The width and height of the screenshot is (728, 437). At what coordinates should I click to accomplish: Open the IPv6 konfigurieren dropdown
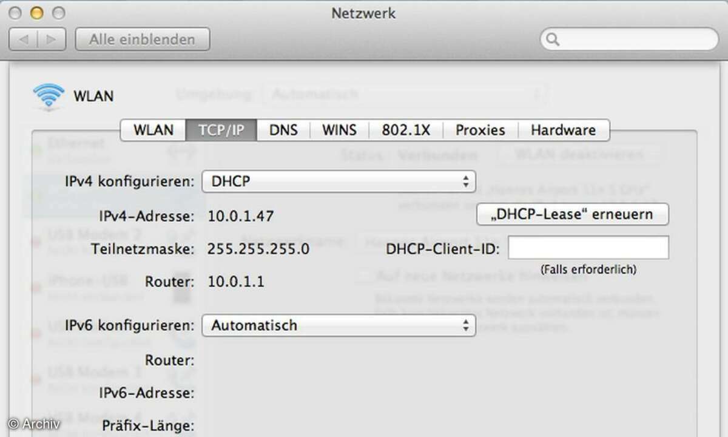(339, 325)
